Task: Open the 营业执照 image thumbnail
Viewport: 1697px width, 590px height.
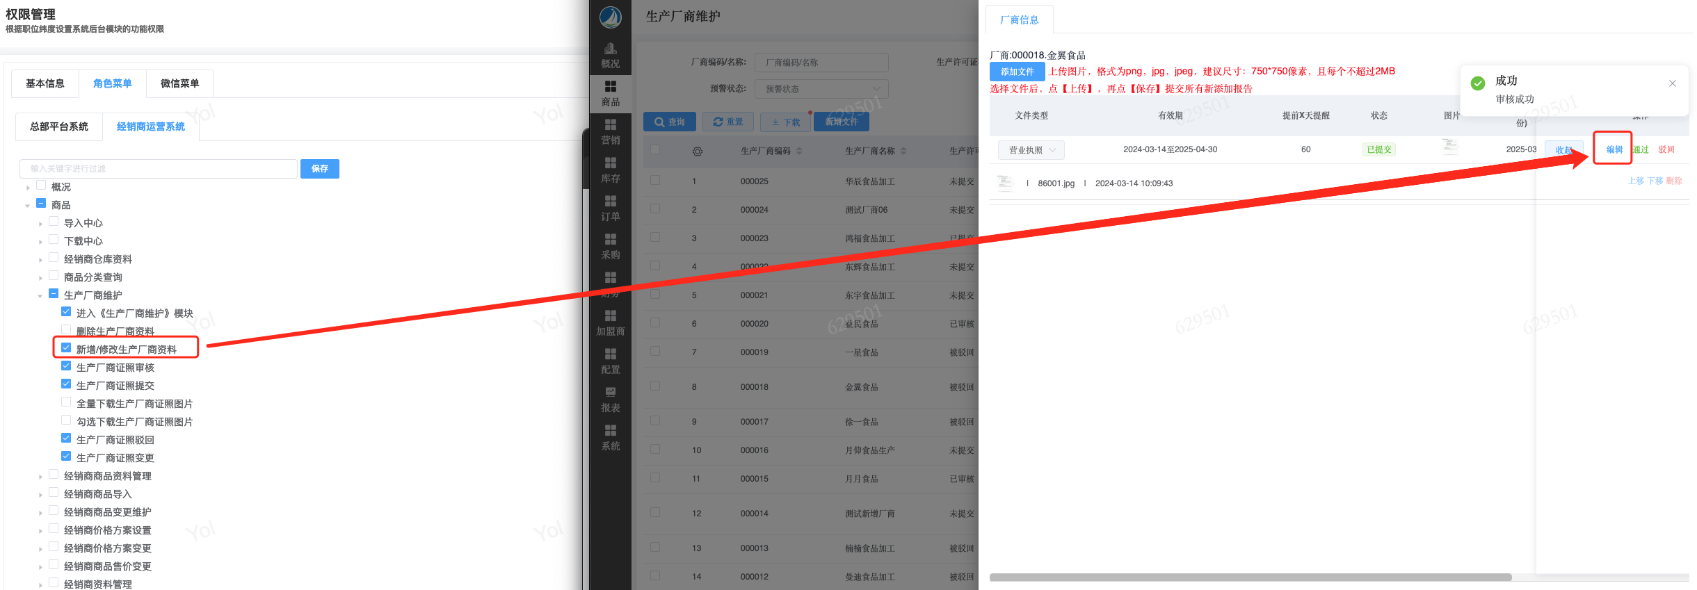Action: pos(1450,147)
